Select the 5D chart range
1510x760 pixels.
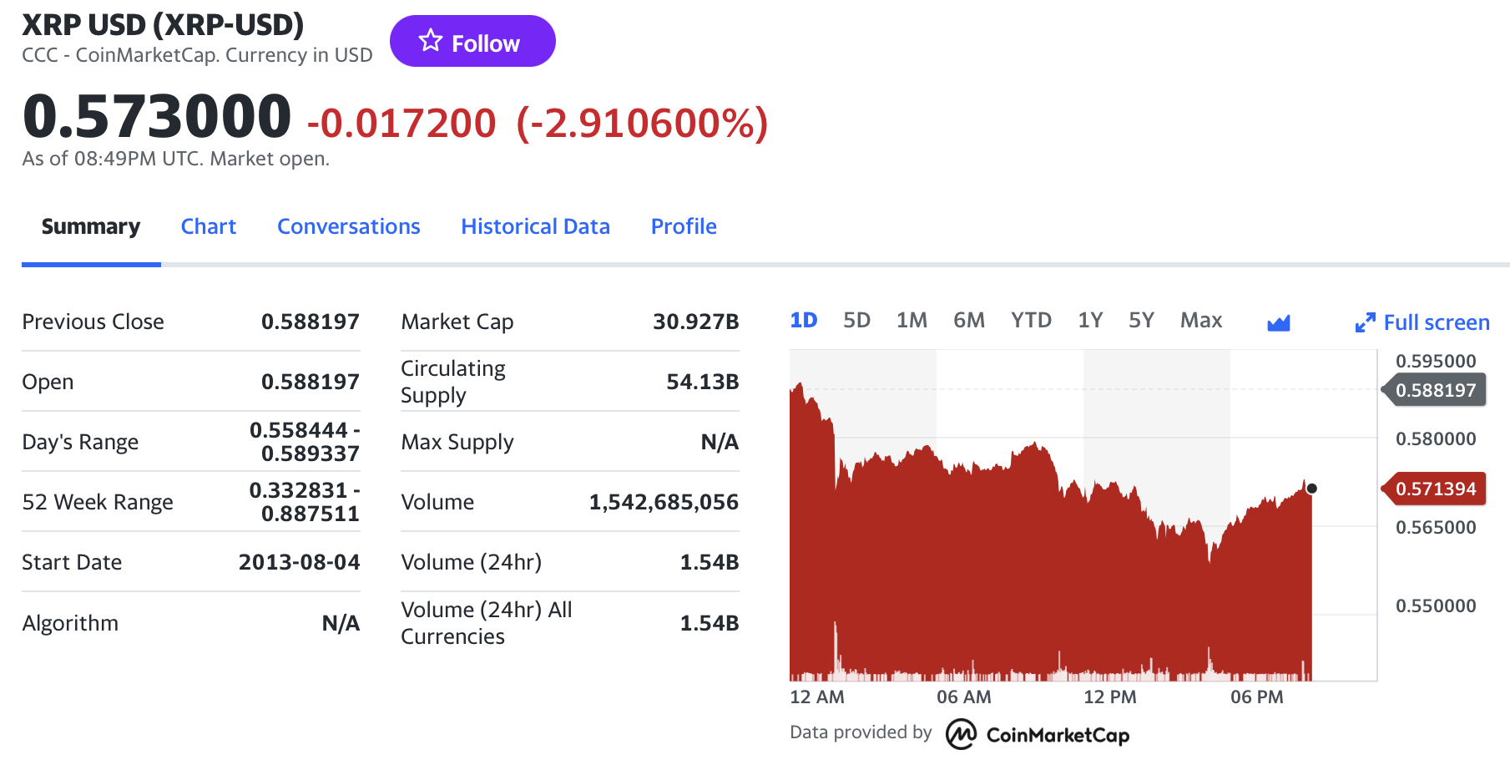[856, 320]
